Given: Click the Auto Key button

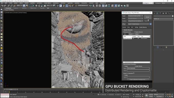Looking at the screenshot, I should click(151, 94).
